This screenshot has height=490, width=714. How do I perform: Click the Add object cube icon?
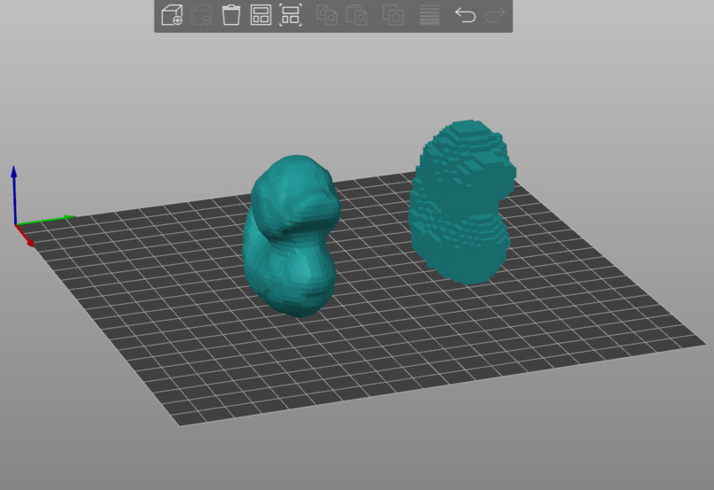[172, 15]
